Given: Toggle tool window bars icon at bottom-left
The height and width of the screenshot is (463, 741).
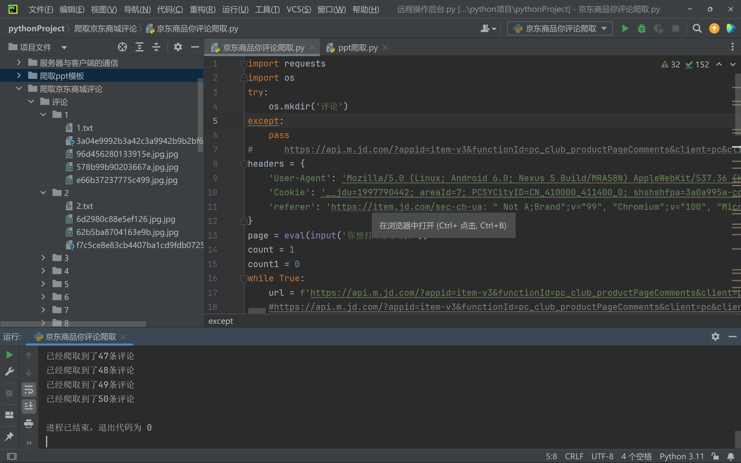Looking at the screenshot, I should (12, 456).
